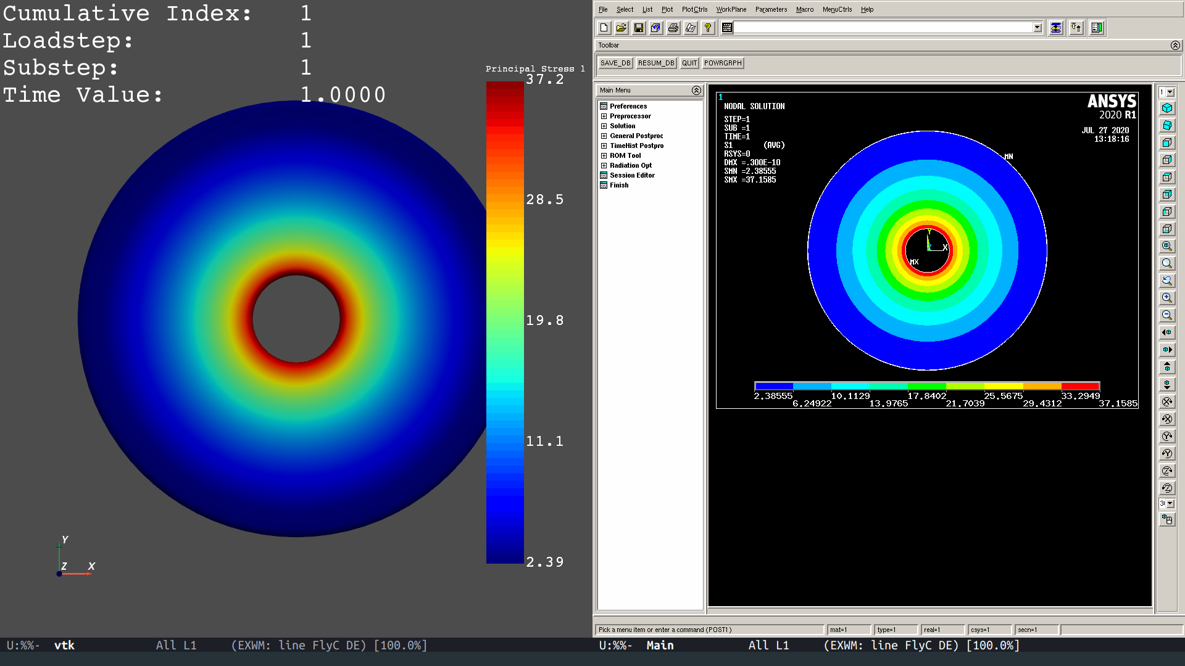Collapse the Main Menu panel chevron
The height and width of the screenshot is (666, 1185).
697,90
